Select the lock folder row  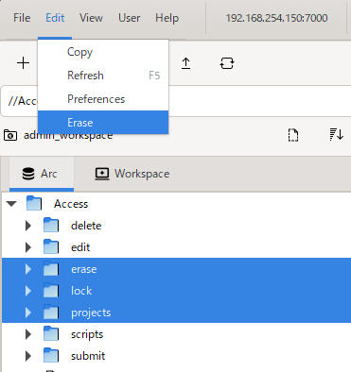click(x=176, y=291)
